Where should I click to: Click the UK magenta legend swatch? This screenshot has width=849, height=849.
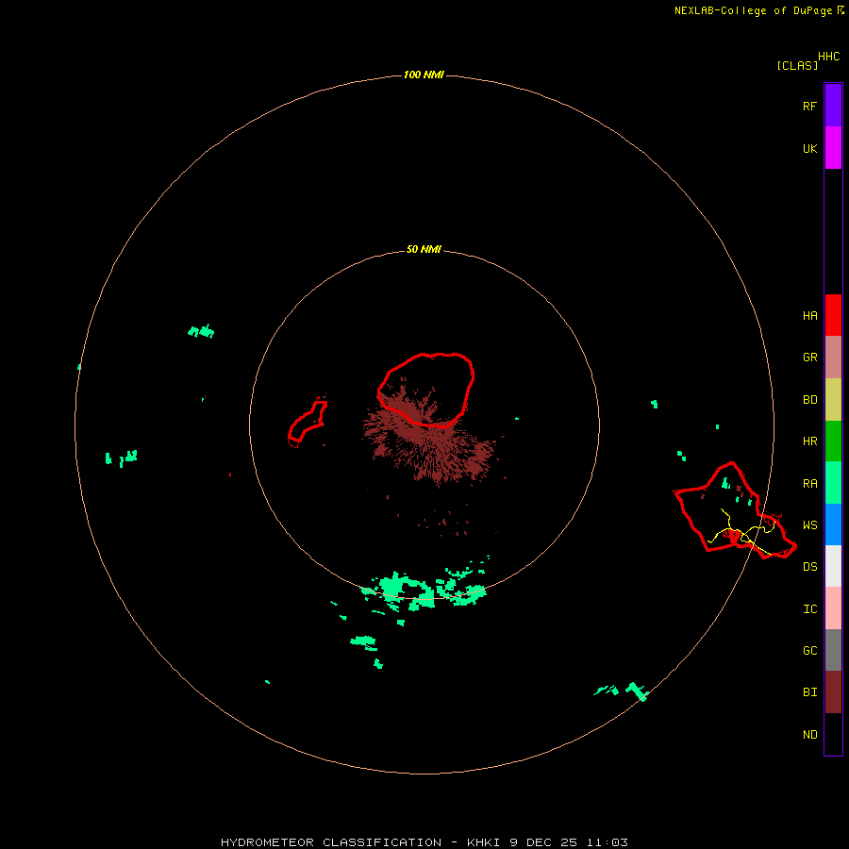pos(833,148)
